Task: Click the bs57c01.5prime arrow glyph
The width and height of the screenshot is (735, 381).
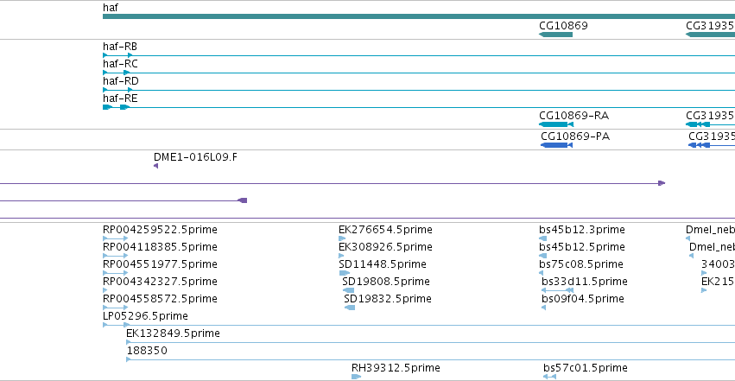Action: tap(549, 377)
